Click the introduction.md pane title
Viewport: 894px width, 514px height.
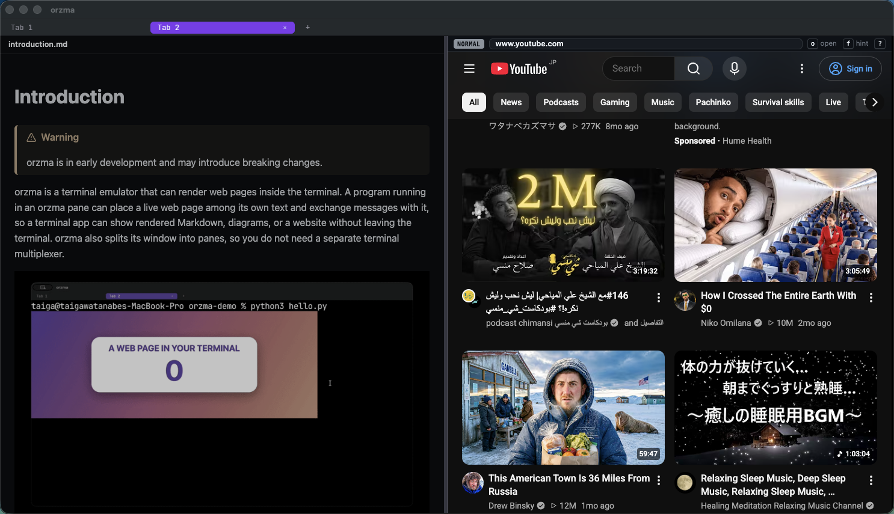(38, 44)
